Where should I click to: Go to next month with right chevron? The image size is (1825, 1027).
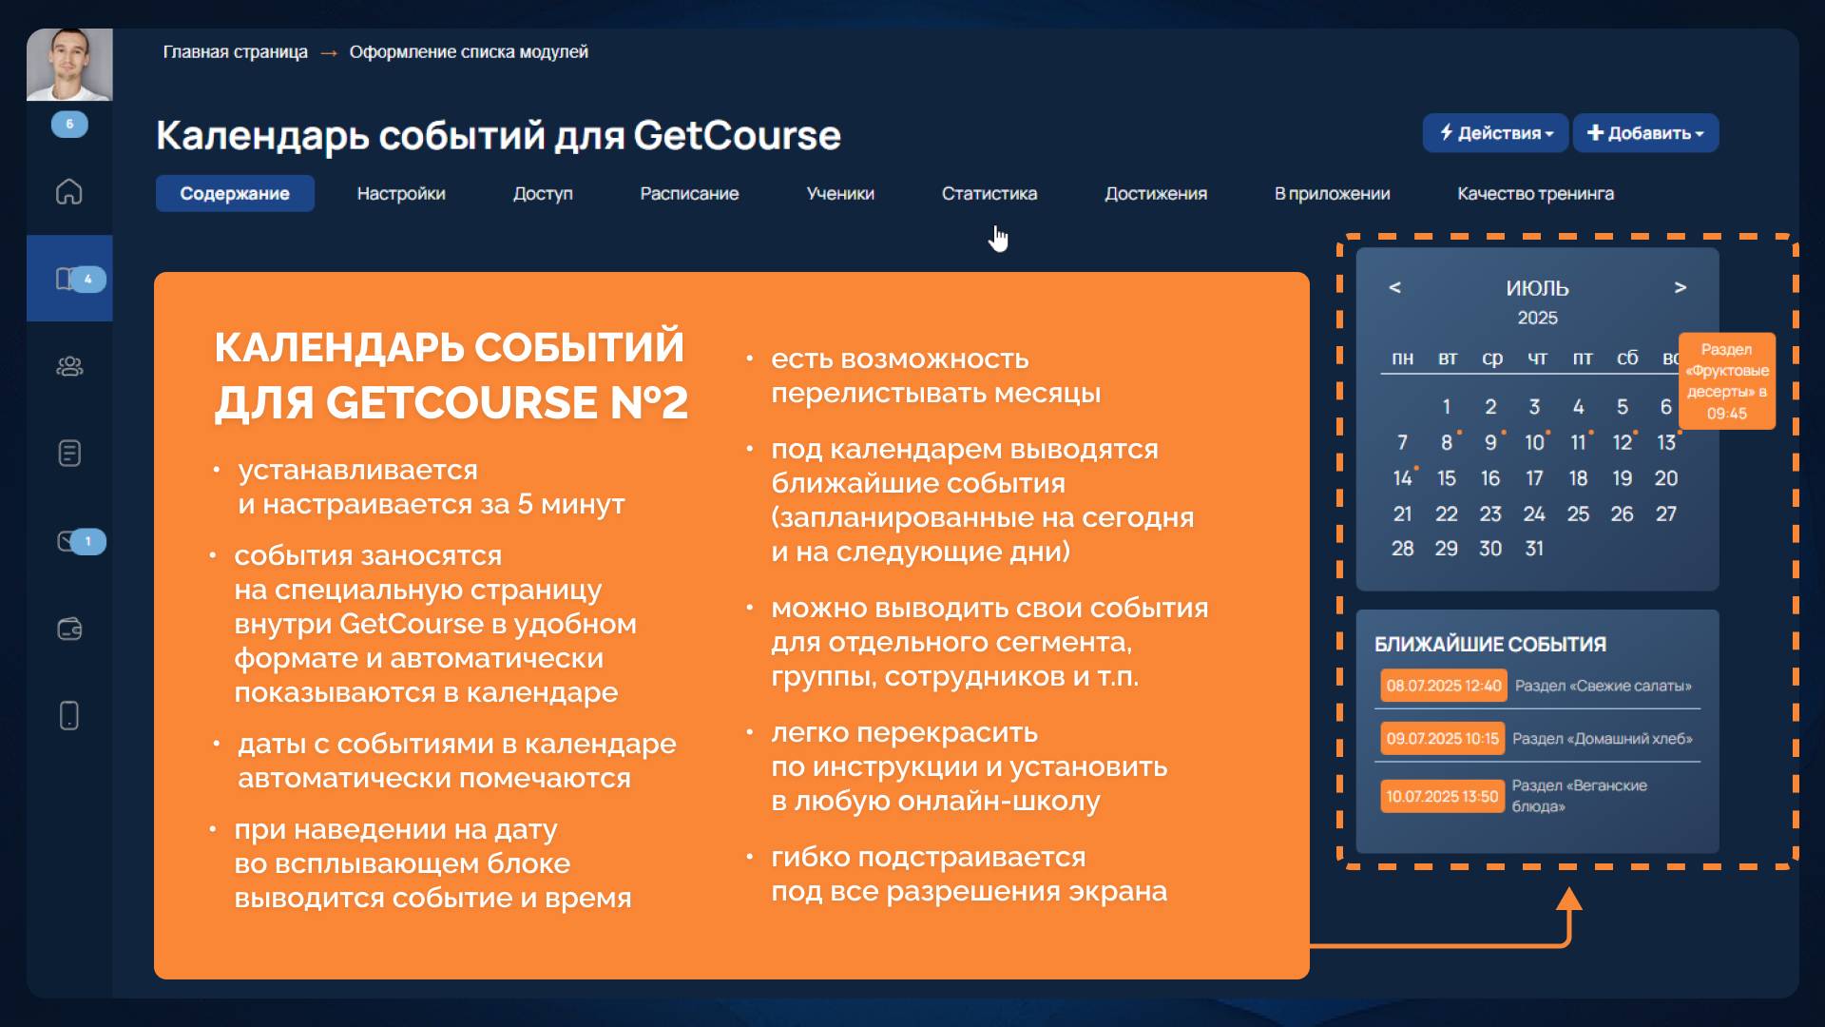tap(1681, 287)
